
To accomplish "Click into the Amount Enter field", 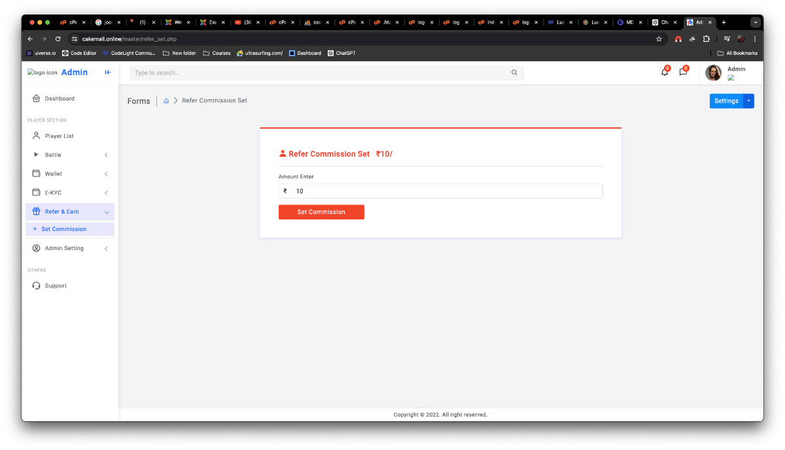I will 445,191.
